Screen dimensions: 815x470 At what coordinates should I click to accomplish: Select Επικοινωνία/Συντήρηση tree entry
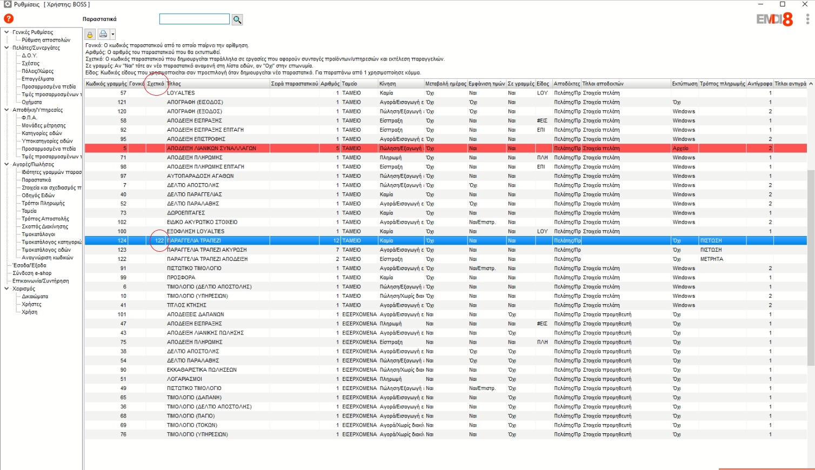click(x=41, y=281)
